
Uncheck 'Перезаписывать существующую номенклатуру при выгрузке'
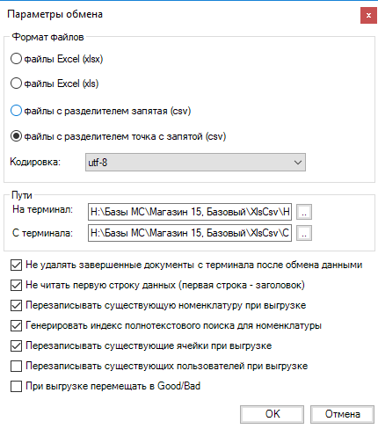16,305
